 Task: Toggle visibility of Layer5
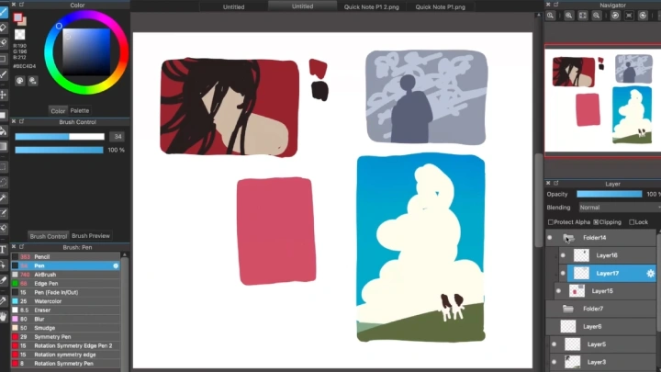[554, 344]
